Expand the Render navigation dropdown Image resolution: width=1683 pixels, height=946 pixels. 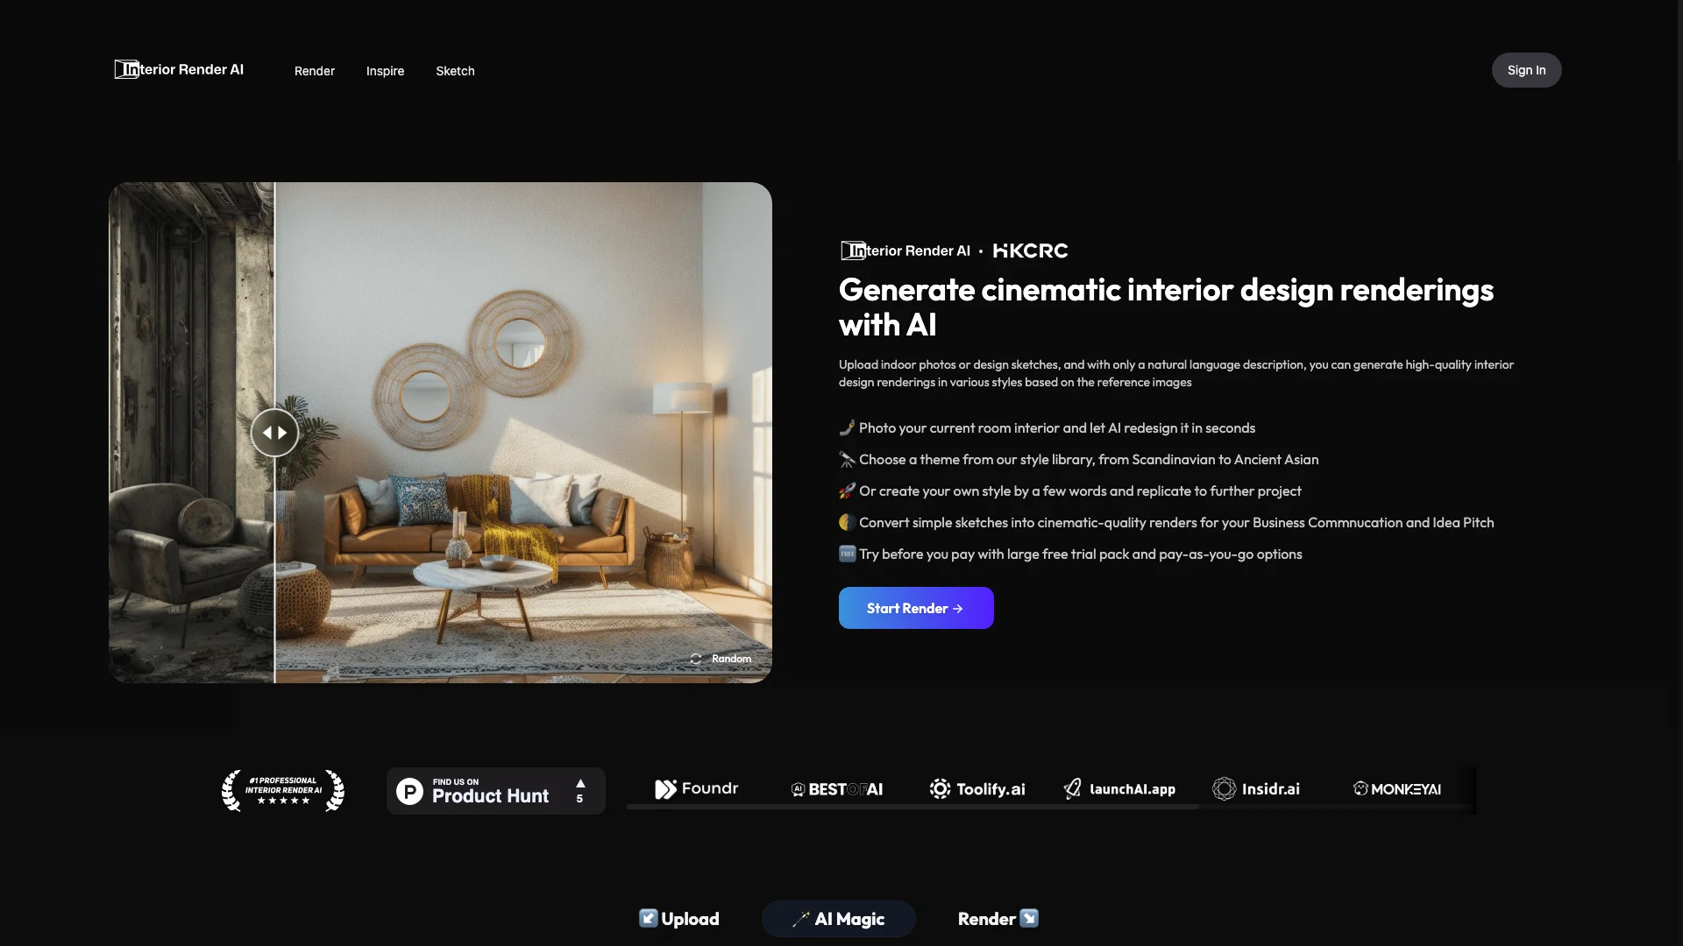(315, 69)
